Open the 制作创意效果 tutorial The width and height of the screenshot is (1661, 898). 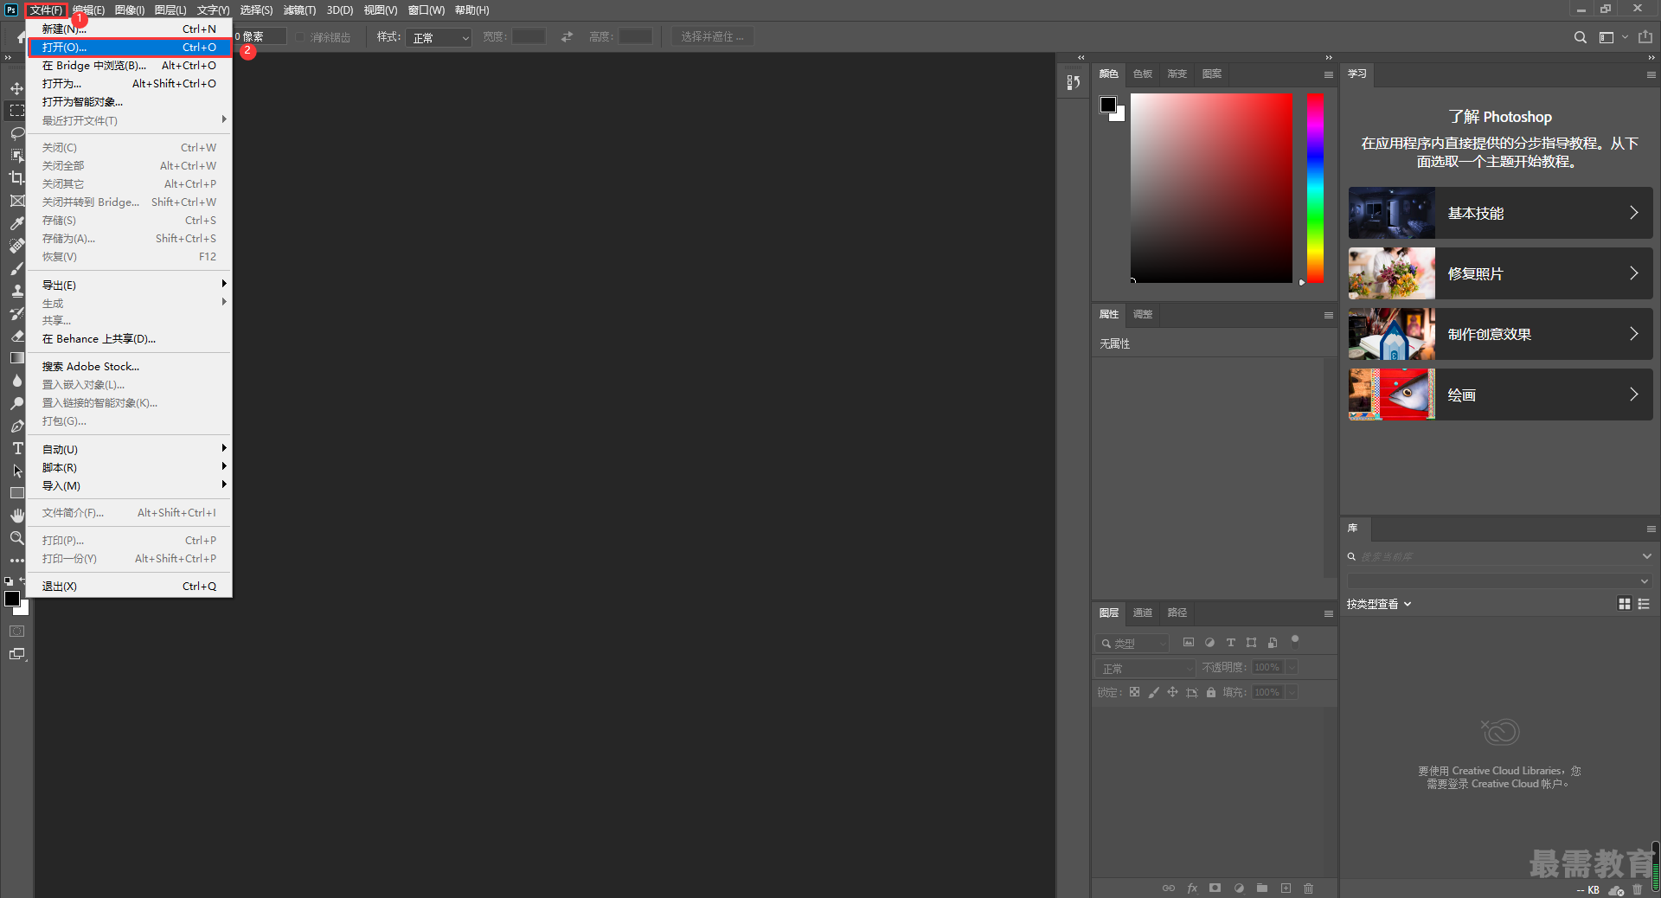point(1500,334)
